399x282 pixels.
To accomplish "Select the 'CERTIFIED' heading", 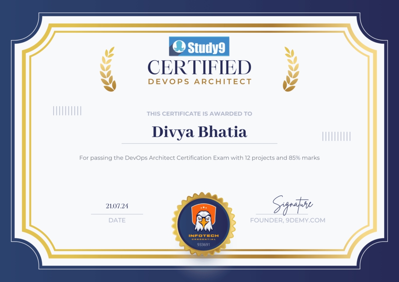I will coord(199,68).
